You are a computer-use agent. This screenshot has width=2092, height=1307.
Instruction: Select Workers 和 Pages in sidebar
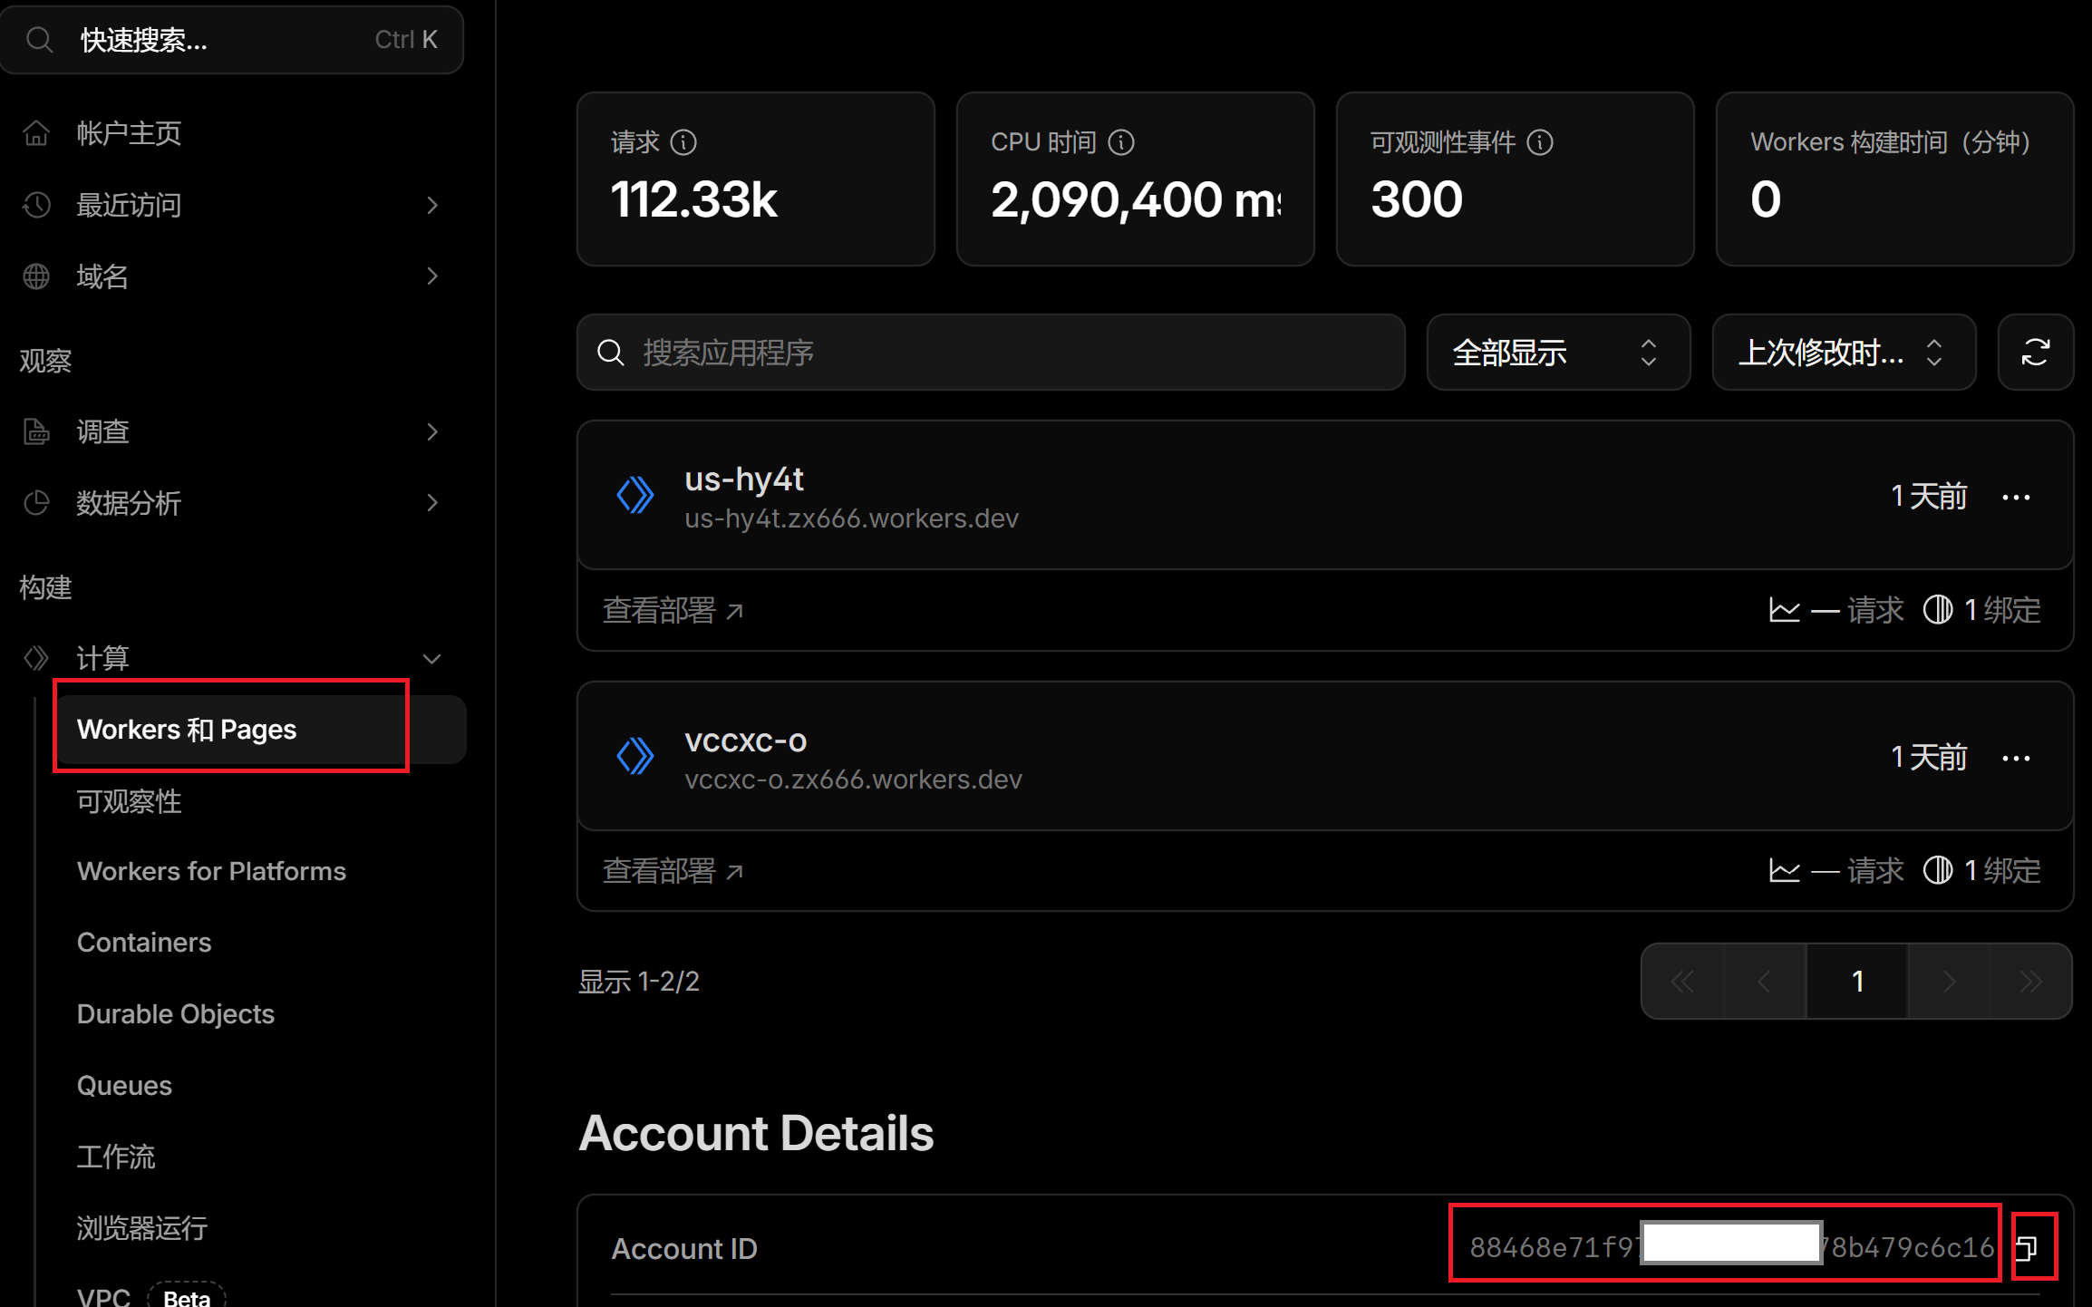click(x=260, y=730)
